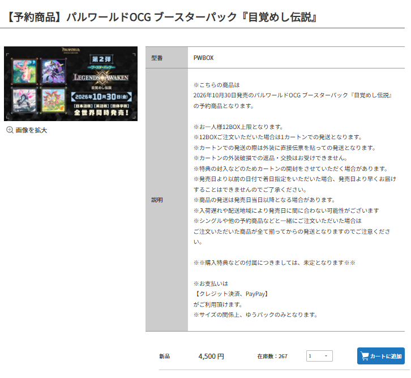This screenshot has height=378, width=411.
Task: Click the カートに追加 add to cart button
Action: 381,356
